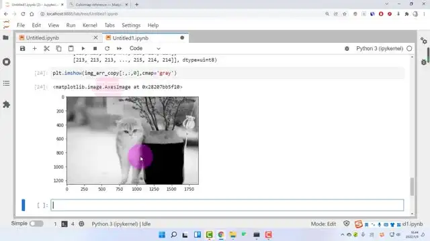This screenshot has width=430, height=241.
Task: Click the localhost address bar
Action: (x=181, y=14)
